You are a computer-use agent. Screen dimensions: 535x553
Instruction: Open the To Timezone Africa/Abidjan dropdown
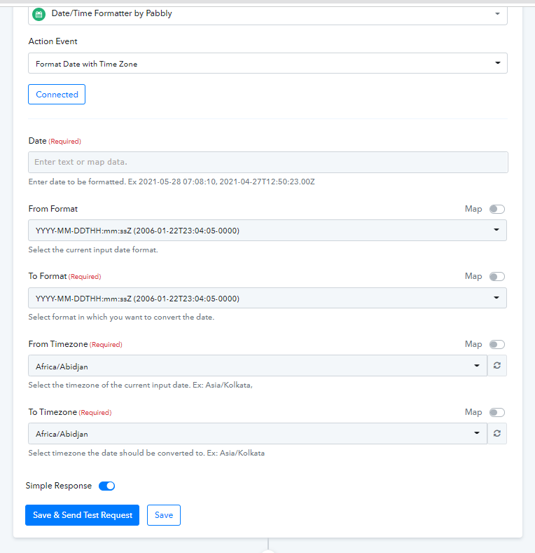pos(258,433)
